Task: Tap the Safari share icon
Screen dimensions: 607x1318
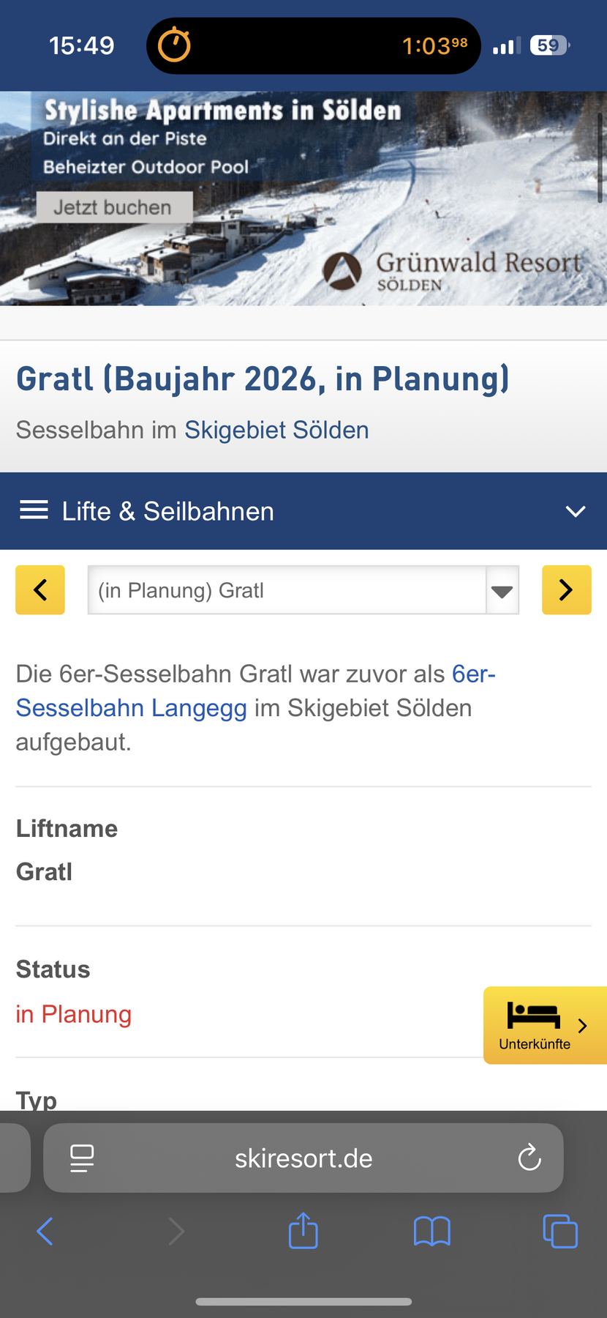Action: click(x=303, y=1231)
